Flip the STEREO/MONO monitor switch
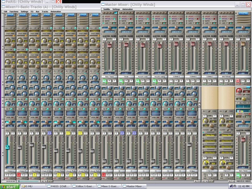Image resolution: width=252 pixels, height=189 pixels. click(x=244, y=95)
